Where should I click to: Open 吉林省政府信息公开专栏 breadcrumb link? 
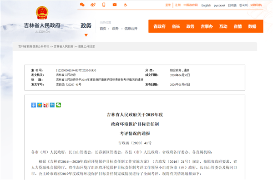tap(34, 47)
